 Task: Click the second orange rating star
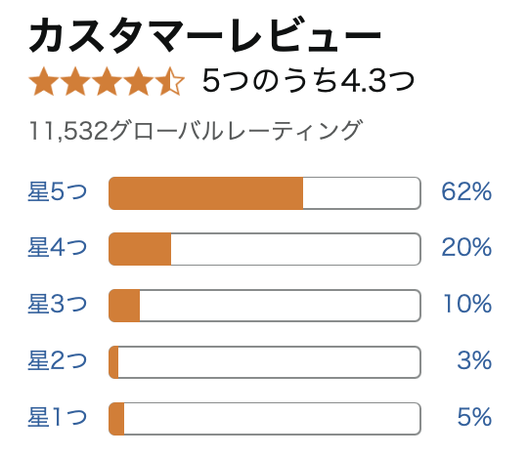[x=75, y=81]
